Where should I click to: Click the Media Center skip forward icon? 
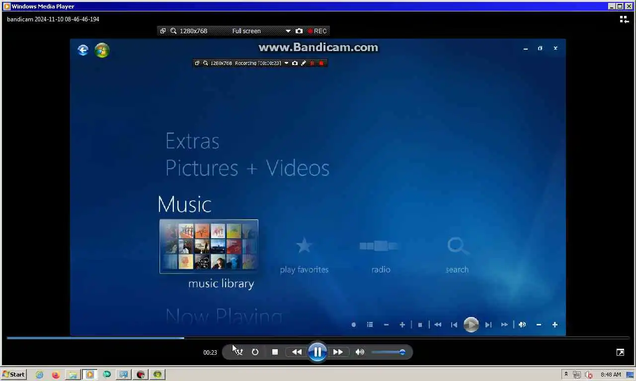pos(488,325)
